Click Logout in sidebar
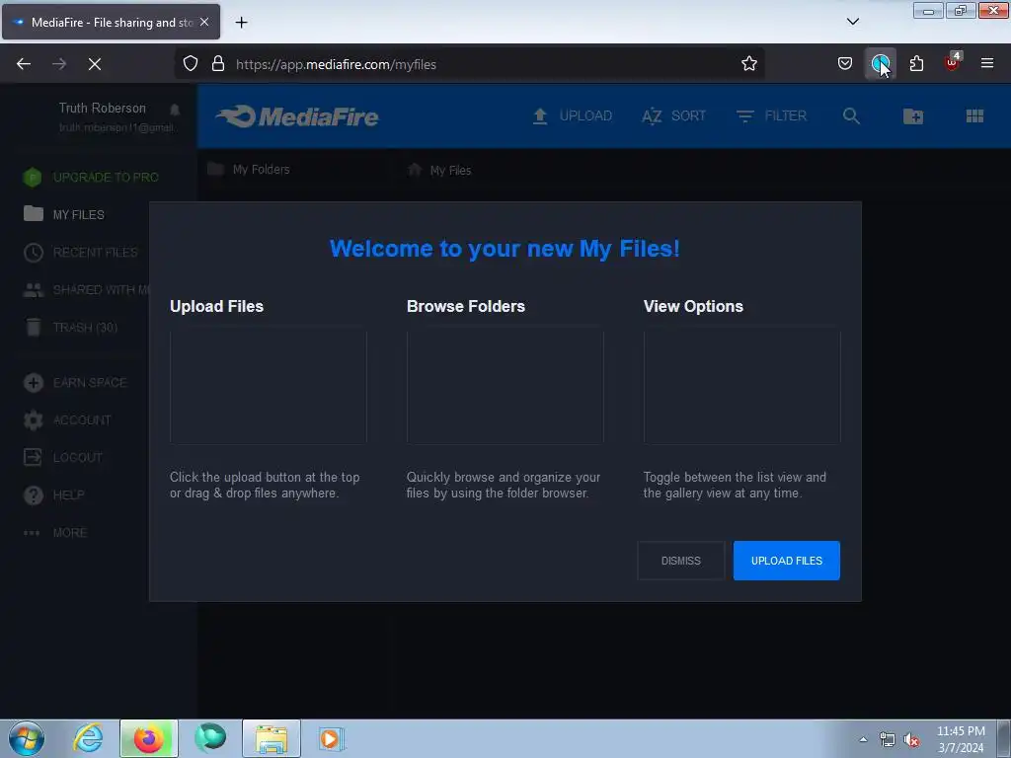1011x758 pixels. pos(62,458)
